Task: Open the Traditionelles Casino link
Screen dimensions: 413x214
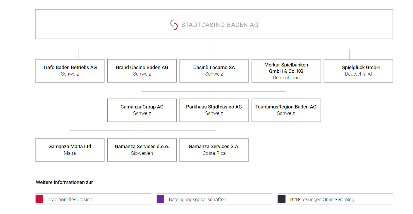Action: click(70, 200)
